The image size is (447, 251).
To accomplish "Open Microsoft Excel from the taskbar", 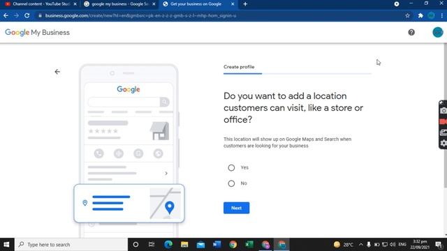I will [249, 245].
